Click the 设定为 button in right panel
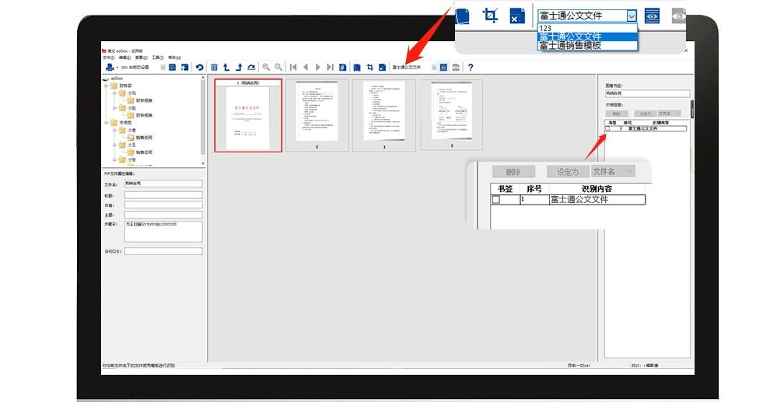Viewport: 770px width, 402px height. click(x=646, y=114)
